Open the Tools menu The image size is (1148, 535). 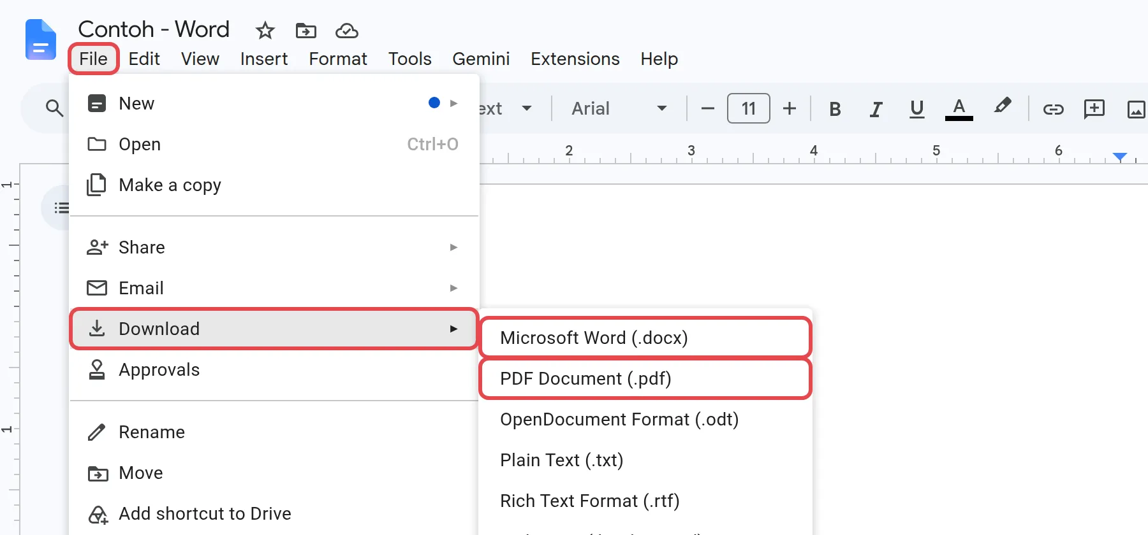410,59
